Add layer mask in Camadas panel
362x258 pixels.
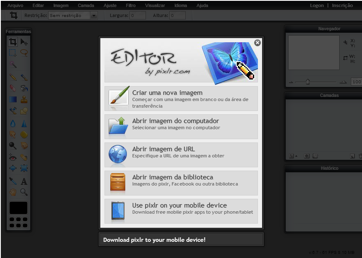[306, 156]
